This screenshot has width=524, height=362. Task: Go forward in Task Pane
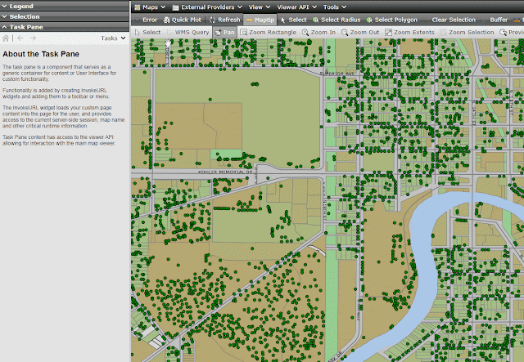[x=33, y=38]
